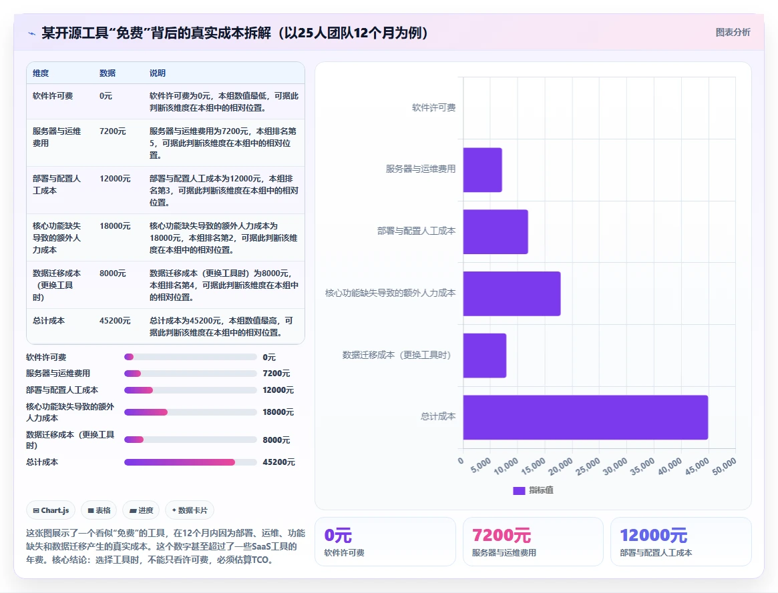Screen dimensions: 778x593
Task: Click the summary paragraph mentioning TCO
Action: 165,546
